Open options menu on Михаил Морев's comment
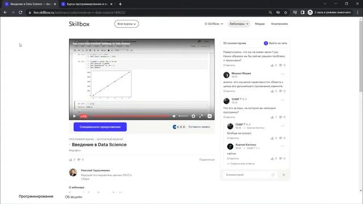Image resolution: width=363 pixels, height=204 pixels. (282, 74)
